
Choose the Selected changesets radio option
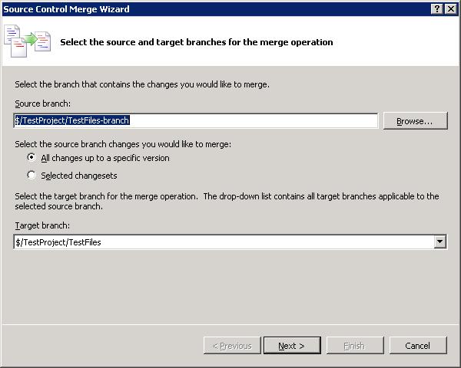coord(32,176)
